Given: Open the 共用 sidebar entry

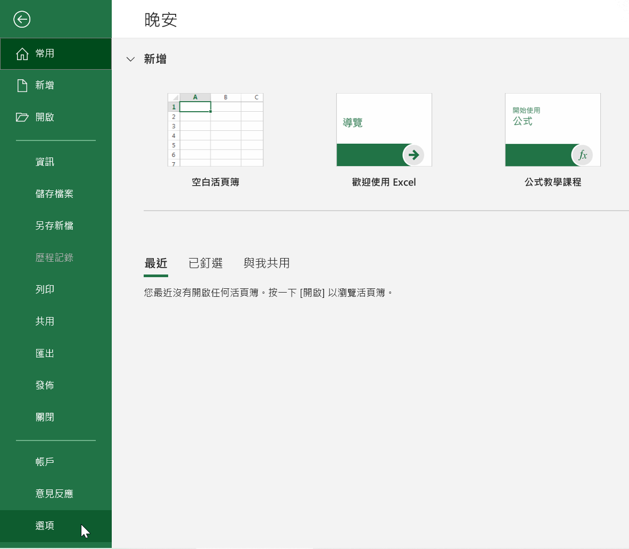Looking at the screenshot, I should click(x=56, y=321).
